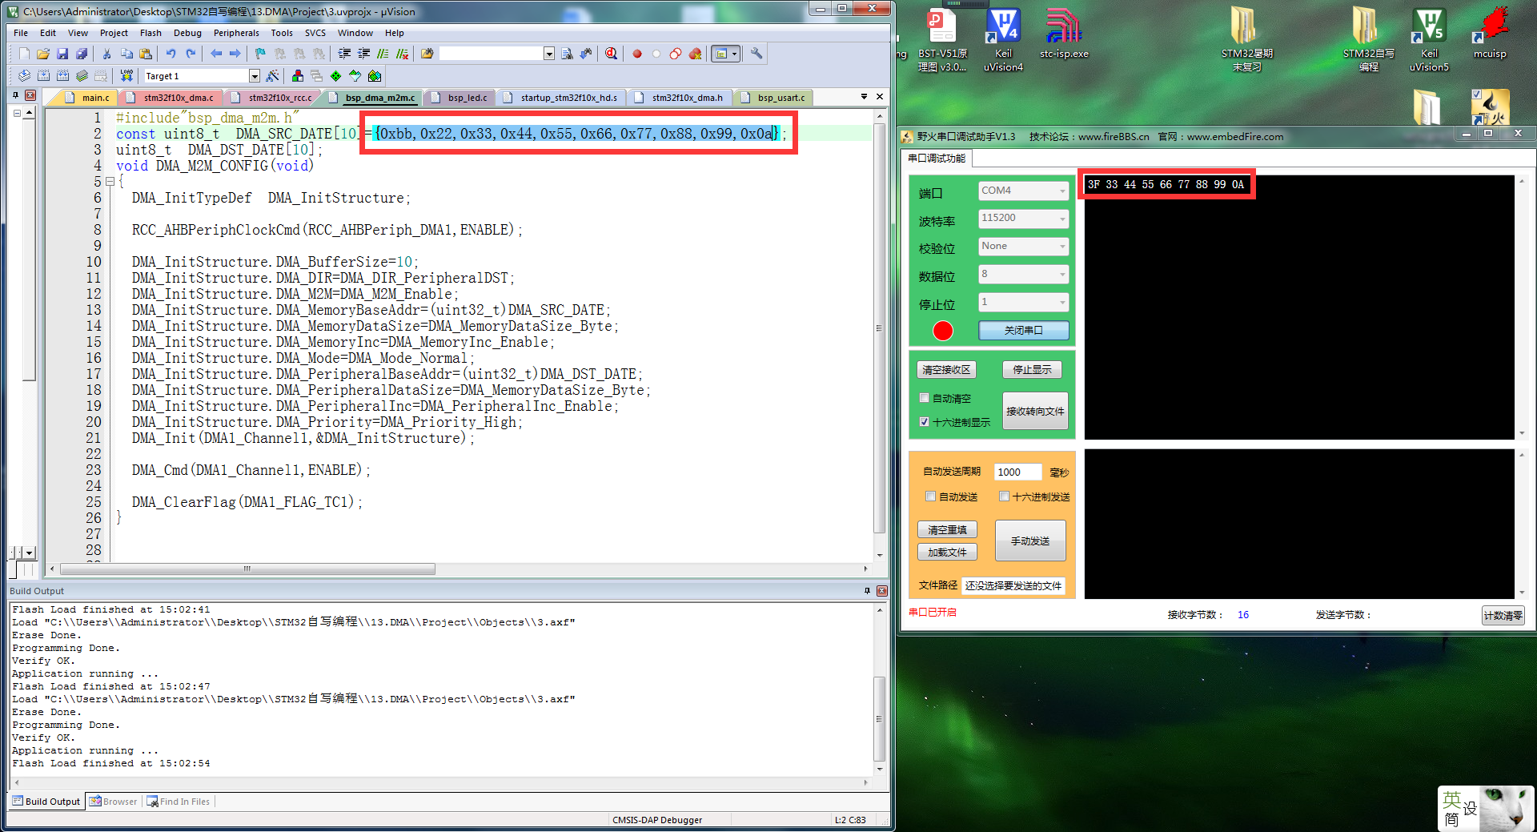
Task: Click the 文件路径 input field
Action: (1014, 585)
